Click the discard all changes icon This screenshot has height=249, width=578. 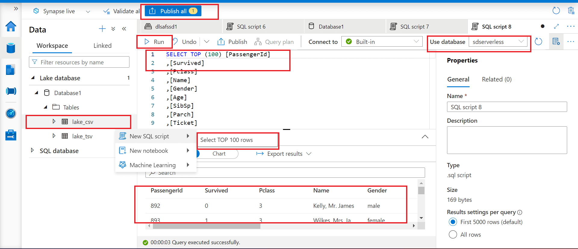[571, 11]
